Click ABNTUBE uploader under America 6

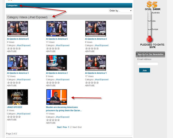point(12,51)
